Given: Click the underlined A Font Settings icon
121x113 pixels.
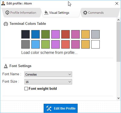Looking at the screenshot, I should coord(6,66).
